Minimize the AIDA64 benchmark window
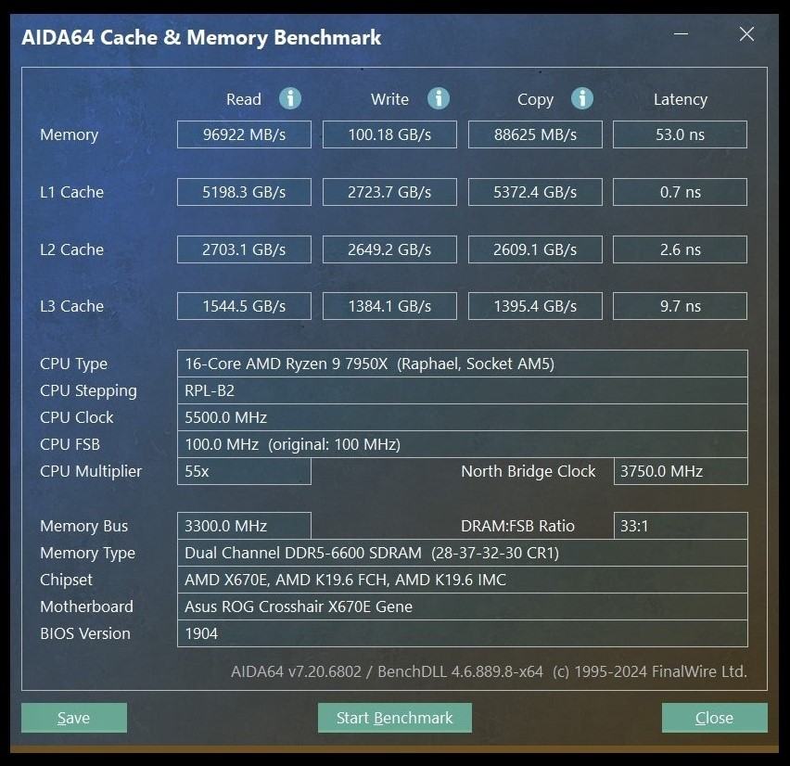790x766 pixels. (682, 33)
